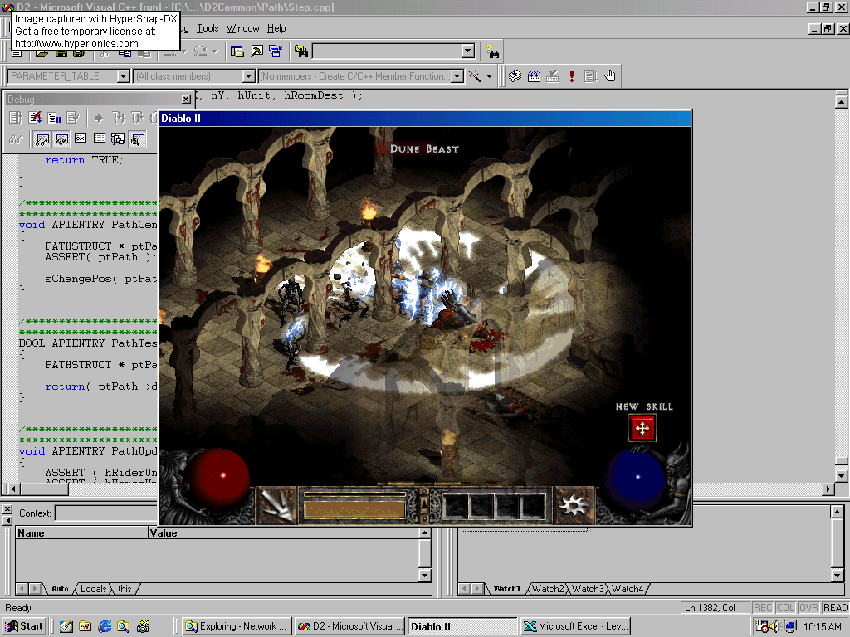850x637 pixels.
Task: Toggle the Call Stack window button
Action: (x=118, y=139)
